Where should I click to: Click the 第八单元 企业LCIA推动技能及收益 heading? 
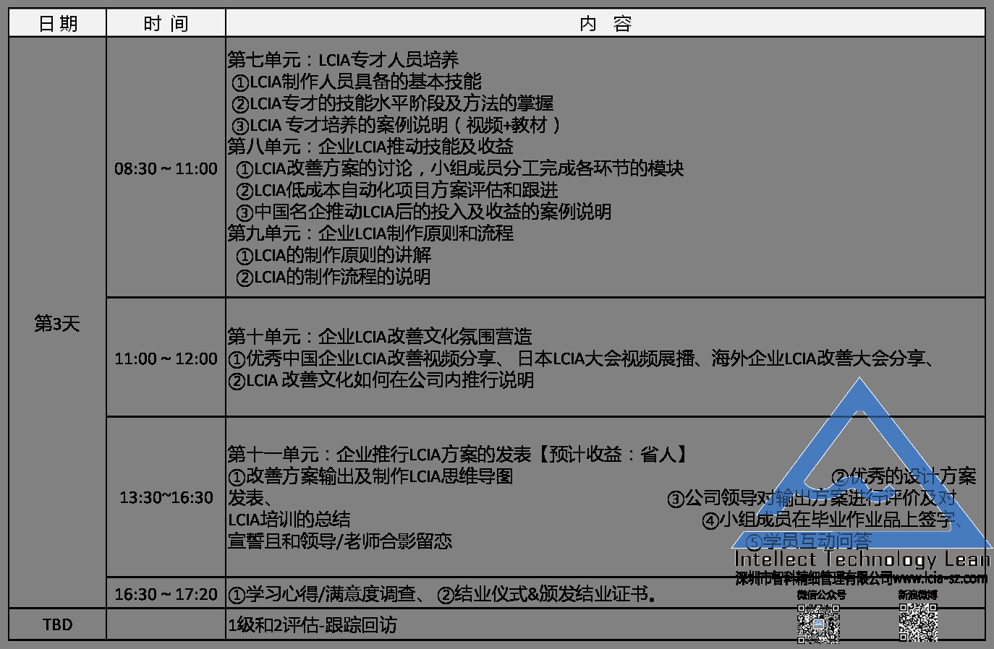[370, 146]
